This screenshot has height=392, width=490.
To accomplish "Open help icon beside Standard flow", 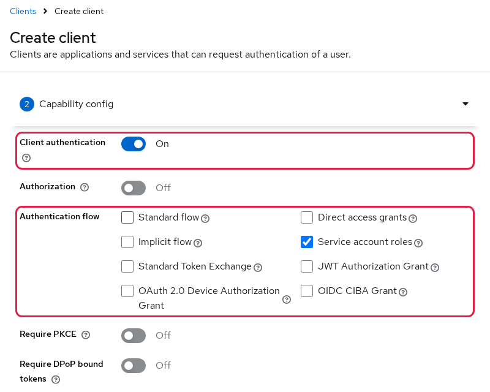I will [x=205, y=219].
